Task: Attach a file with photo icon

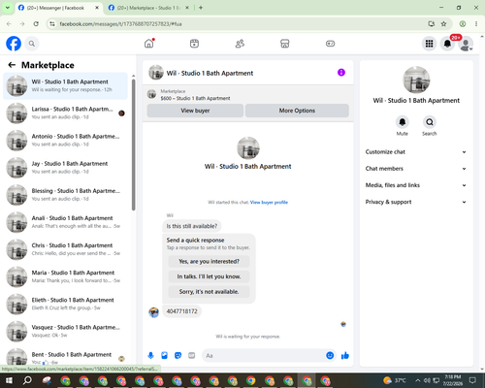Action: tap(164, 356)
